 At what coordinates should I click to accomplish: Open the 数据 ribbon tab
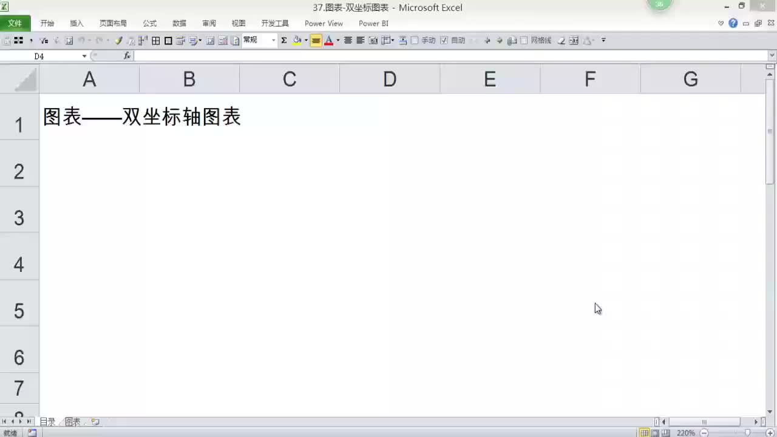pos(180,23)
